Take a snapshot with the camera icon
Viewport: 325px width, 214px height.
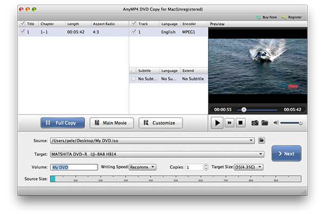pyautogui.click(x=255, y=123)
